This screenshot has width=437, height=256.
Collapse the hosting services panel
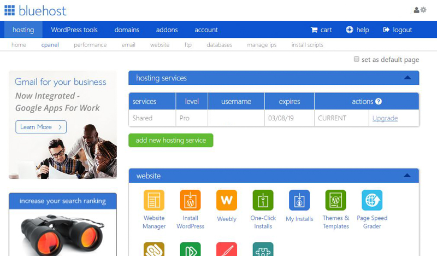pyautogui.click(x=408, y=78)
